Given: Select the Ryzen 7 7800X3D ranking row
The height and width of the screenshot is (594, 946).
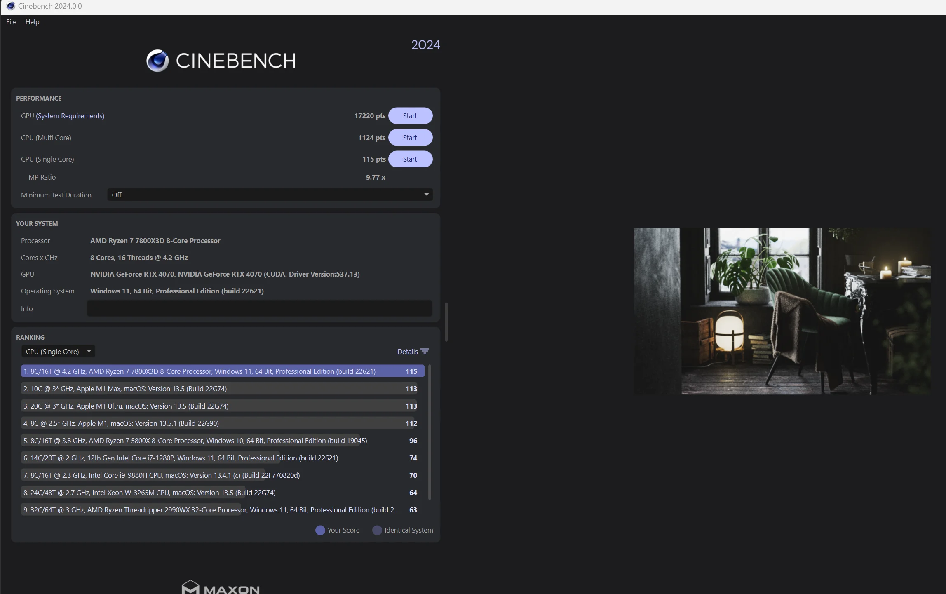Looking at the screenshot, I should click(223, 371).
